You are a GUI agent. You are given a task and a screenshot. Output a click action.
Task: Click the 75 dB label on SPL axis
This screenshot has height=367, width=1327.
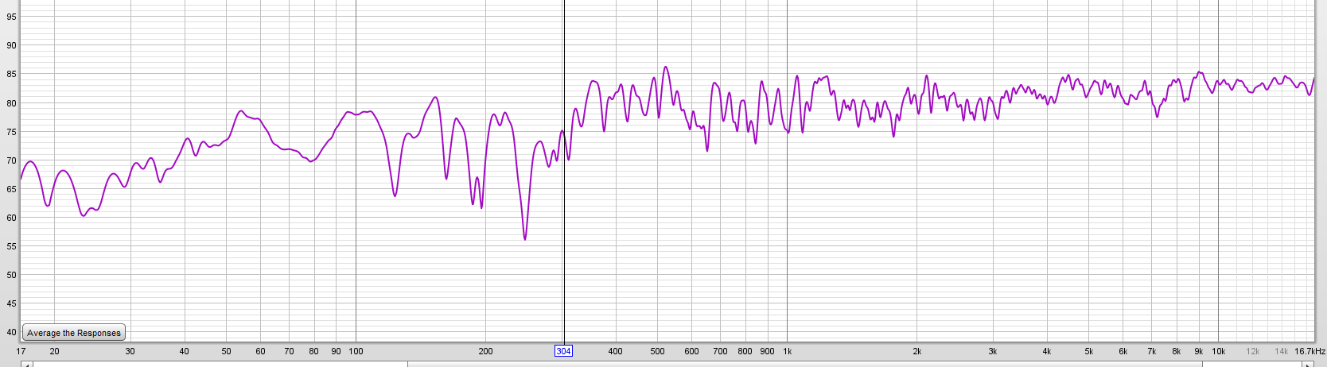tap(11, 132)
